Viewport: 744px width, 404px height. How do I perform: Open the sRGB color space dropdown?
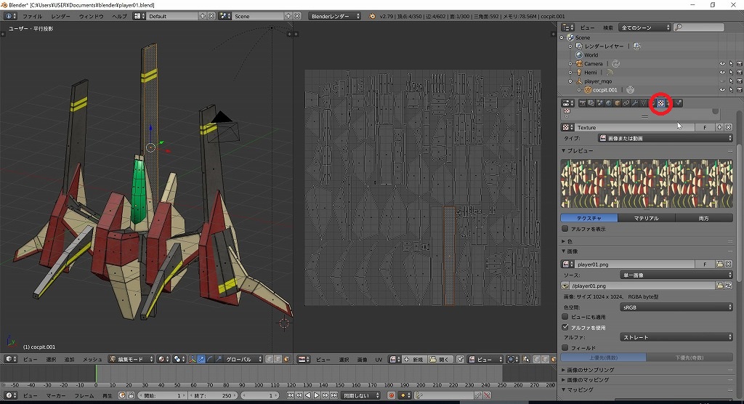pos(676,307)
